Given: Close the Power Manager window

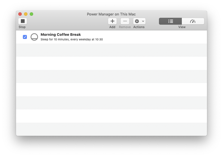Looking at the screenshot, I should coord(20,14).
